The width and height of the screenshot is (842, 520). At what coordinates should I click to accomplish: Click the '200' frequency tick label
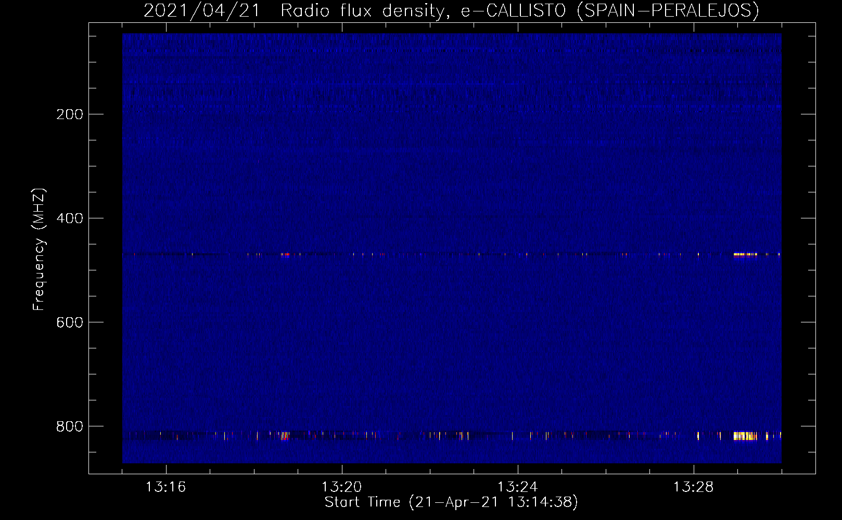[x=70, y=114]
